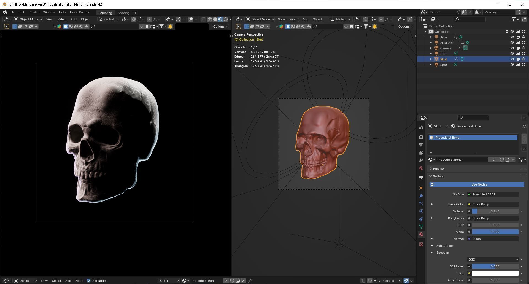
Task: Open the Render properties tab
Action: (x=421, y=137)
